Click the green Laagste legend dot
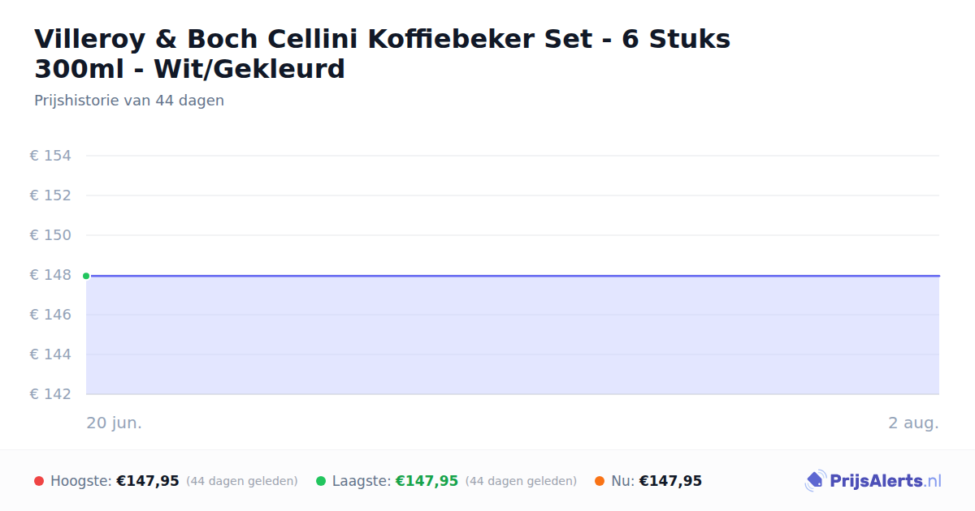The width and height of the screenshot is (975, 511). coord(321,481)
